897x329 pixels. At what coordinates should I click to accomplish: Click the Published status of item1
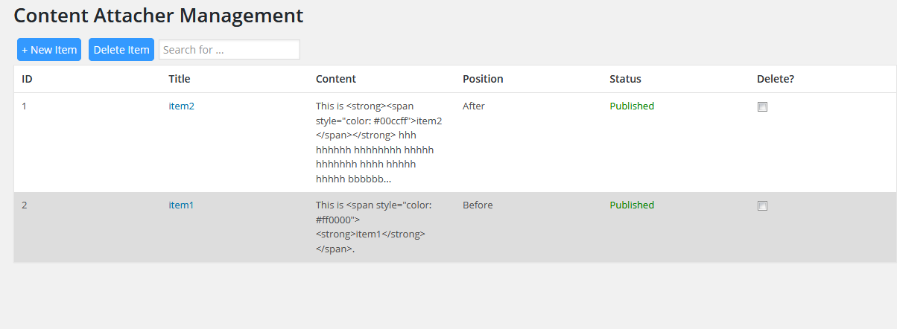[x=632, y=205]
